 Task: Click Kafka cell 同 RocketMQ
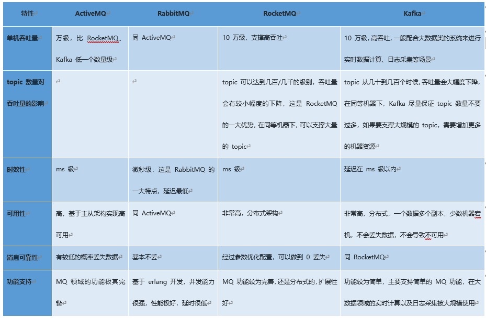pyautogui.click(x=412, y=258)
